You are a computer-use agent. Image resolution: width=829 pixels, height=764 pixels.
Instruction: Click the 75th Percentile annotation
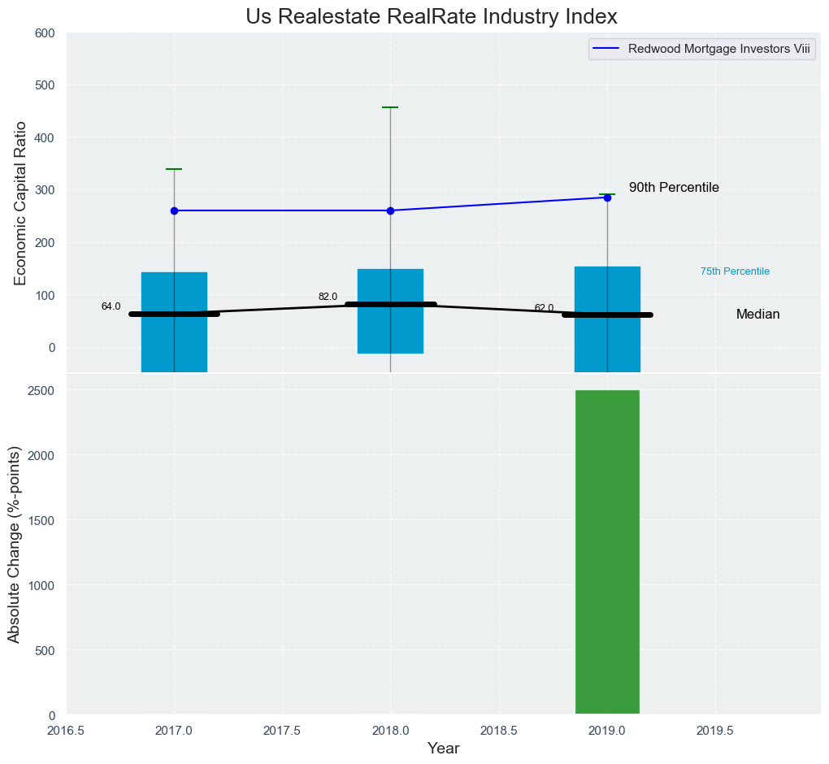tap(735, 271)
